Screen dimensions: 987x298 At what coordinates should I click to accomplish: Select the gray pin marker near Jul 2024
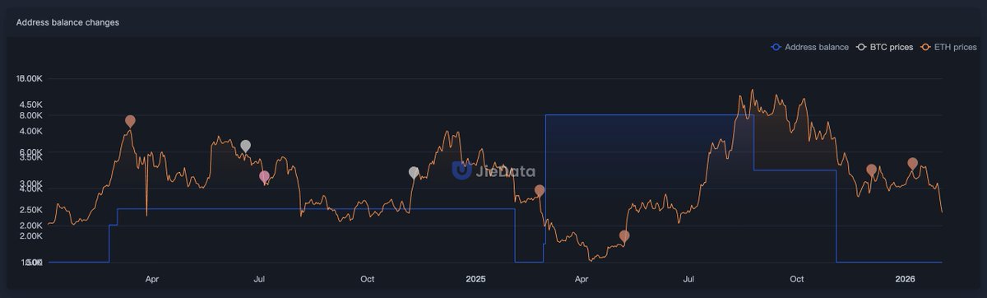click(245, 146)
